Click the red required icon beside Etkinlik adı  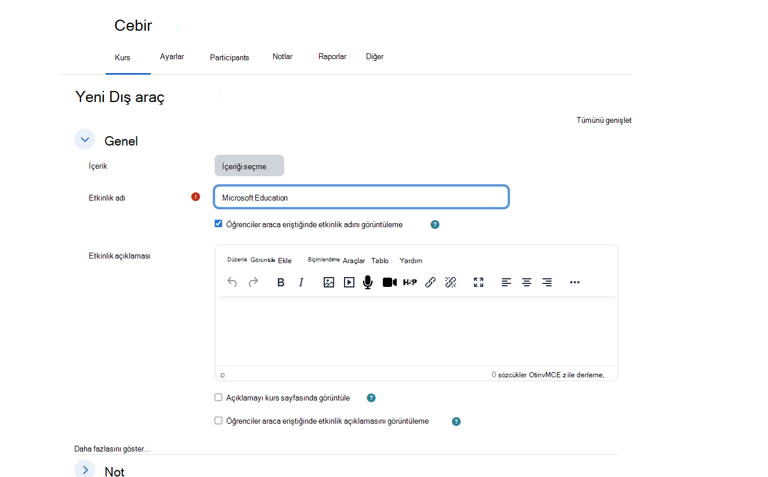pyautogui.click(x=195, y=197)
